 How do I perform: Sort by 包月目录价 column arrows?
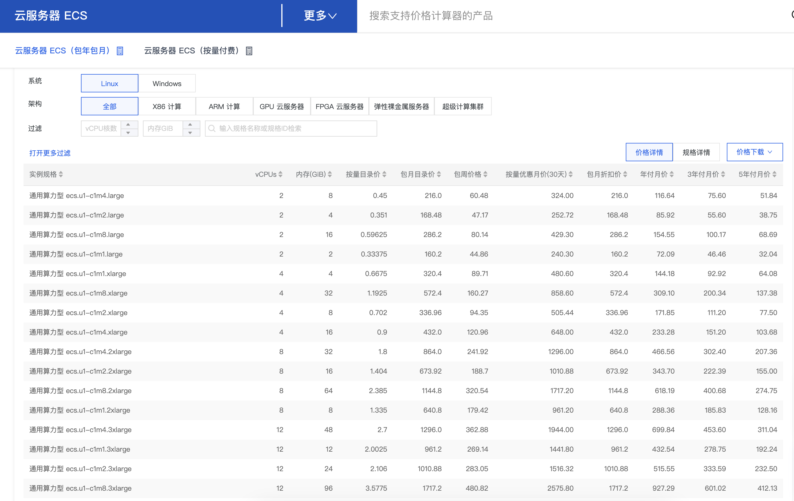click(439, 174)
